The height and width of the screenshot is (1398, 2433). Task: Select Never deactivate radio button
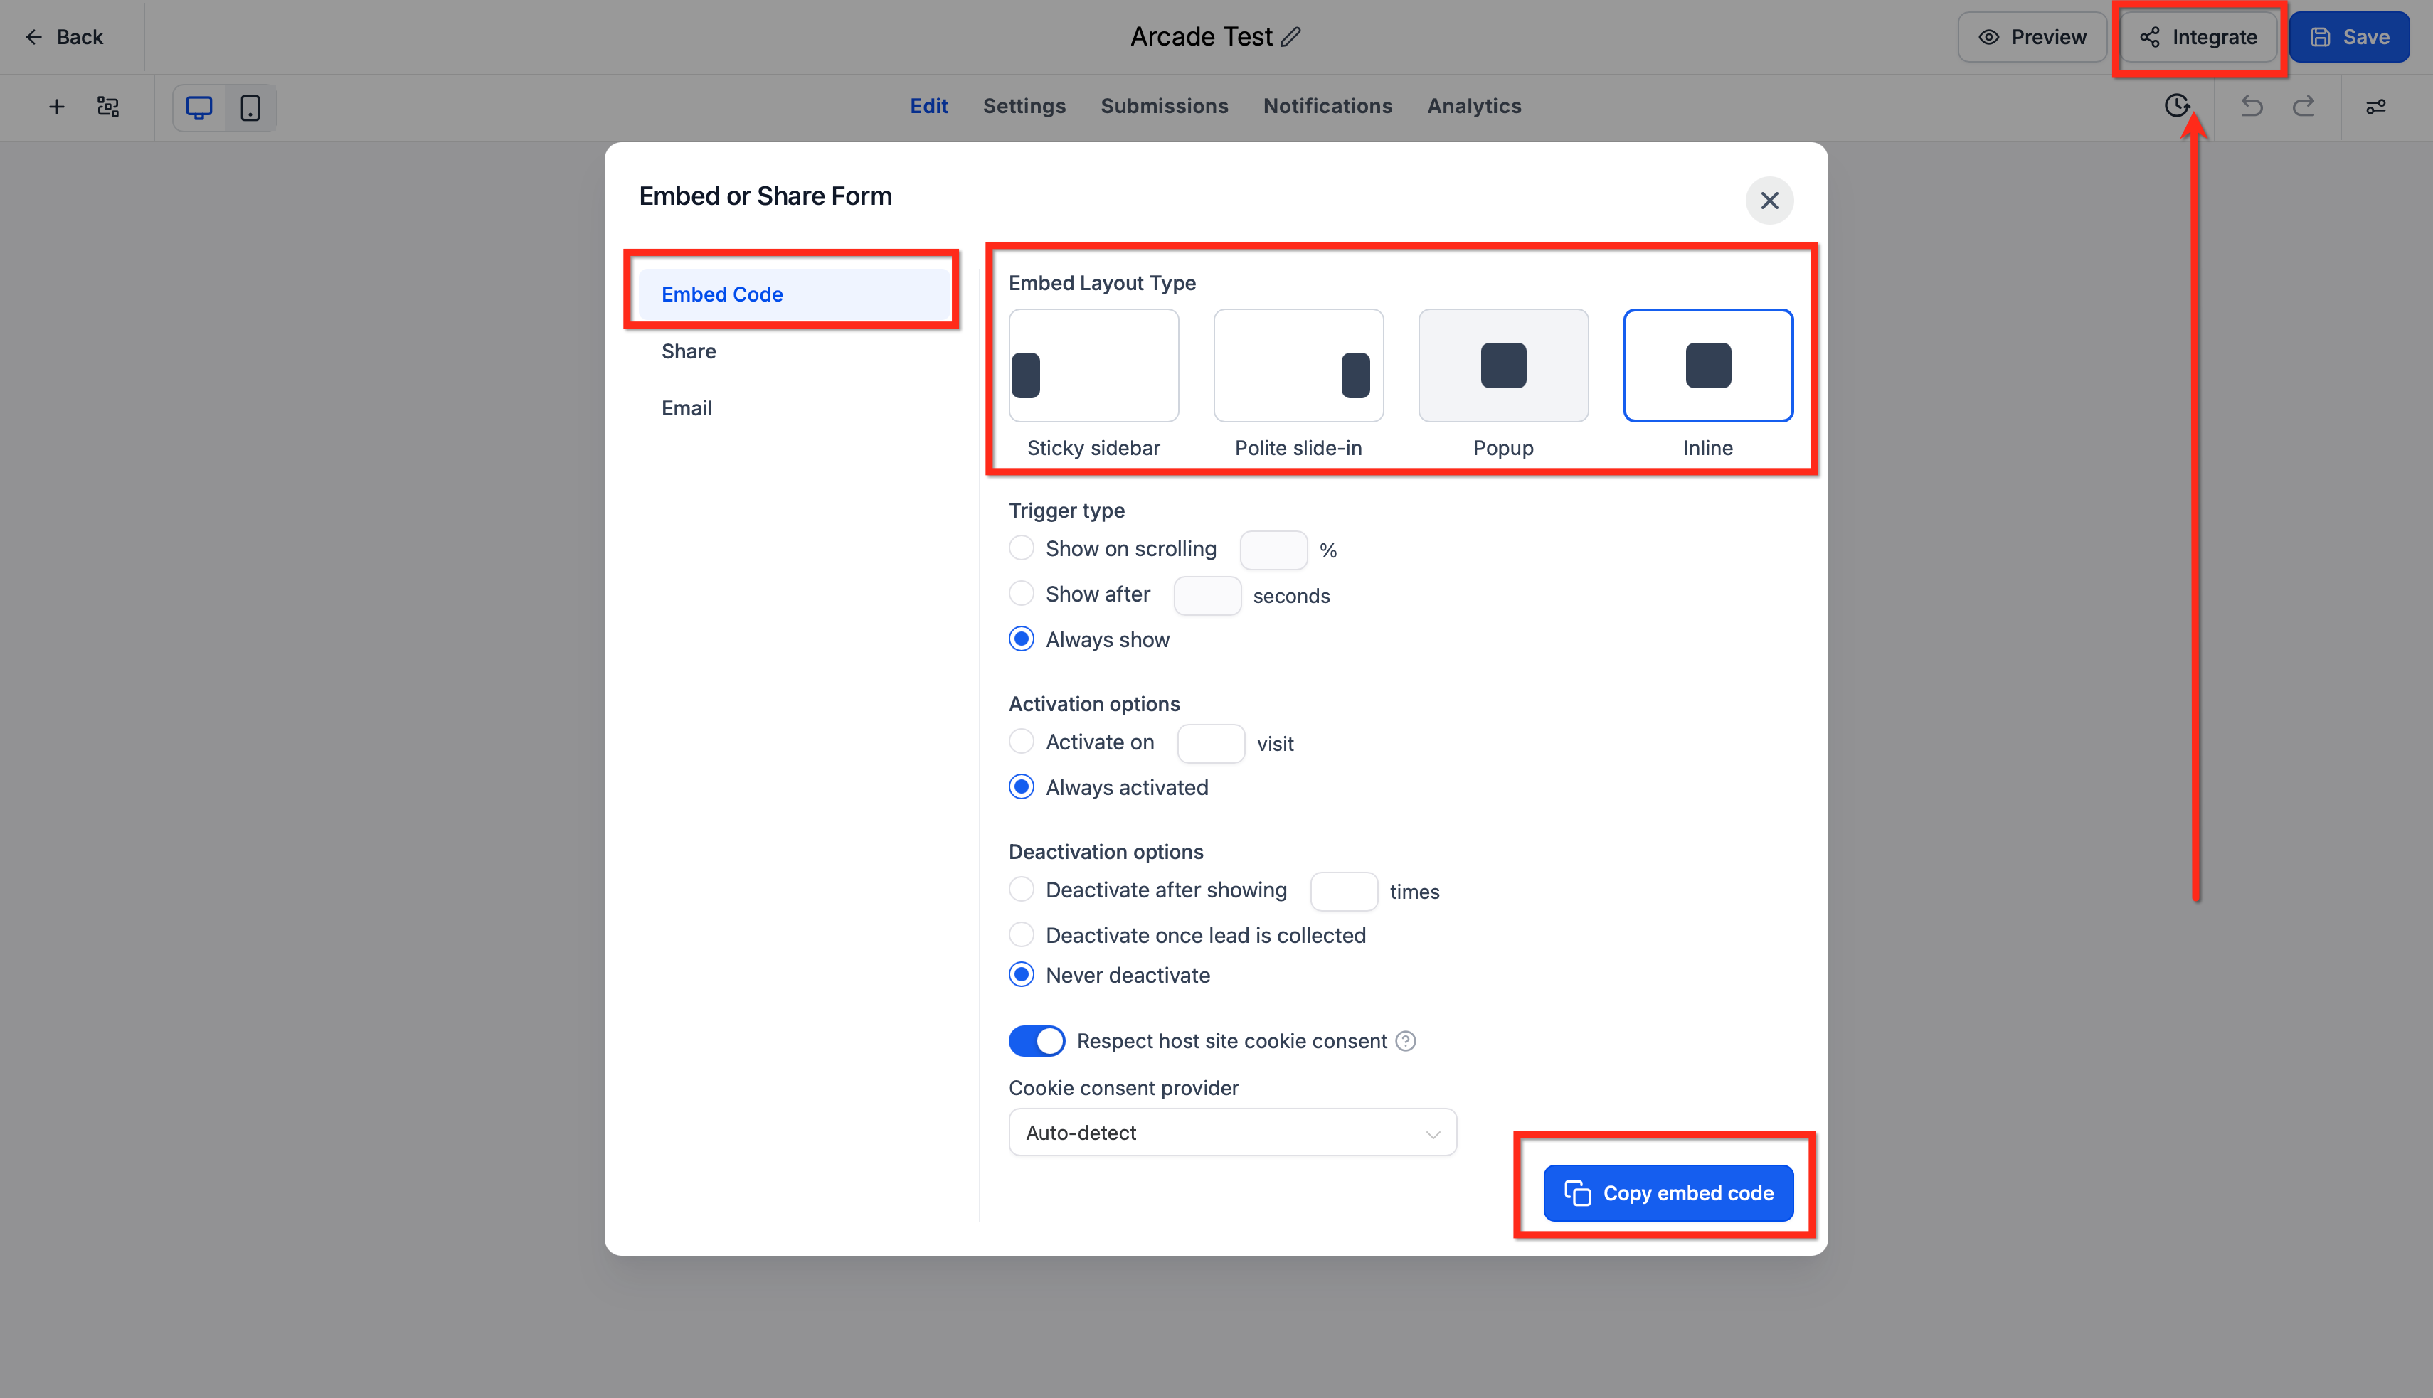(x=1021, y=976)
